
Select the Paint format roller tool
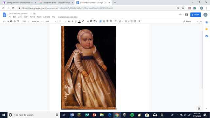[18, 21]
